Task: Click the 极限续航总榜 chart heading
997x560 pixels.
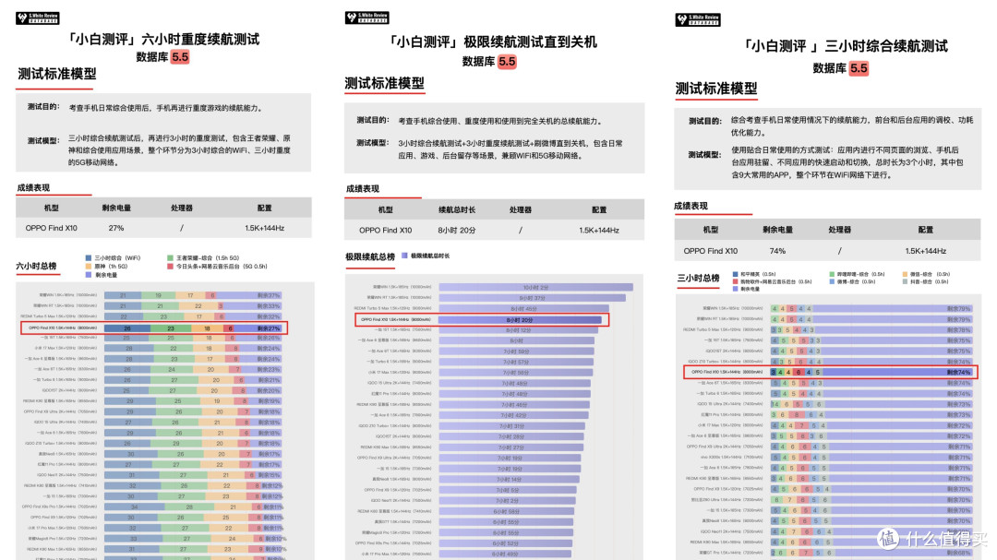Action: pos(370,256)
